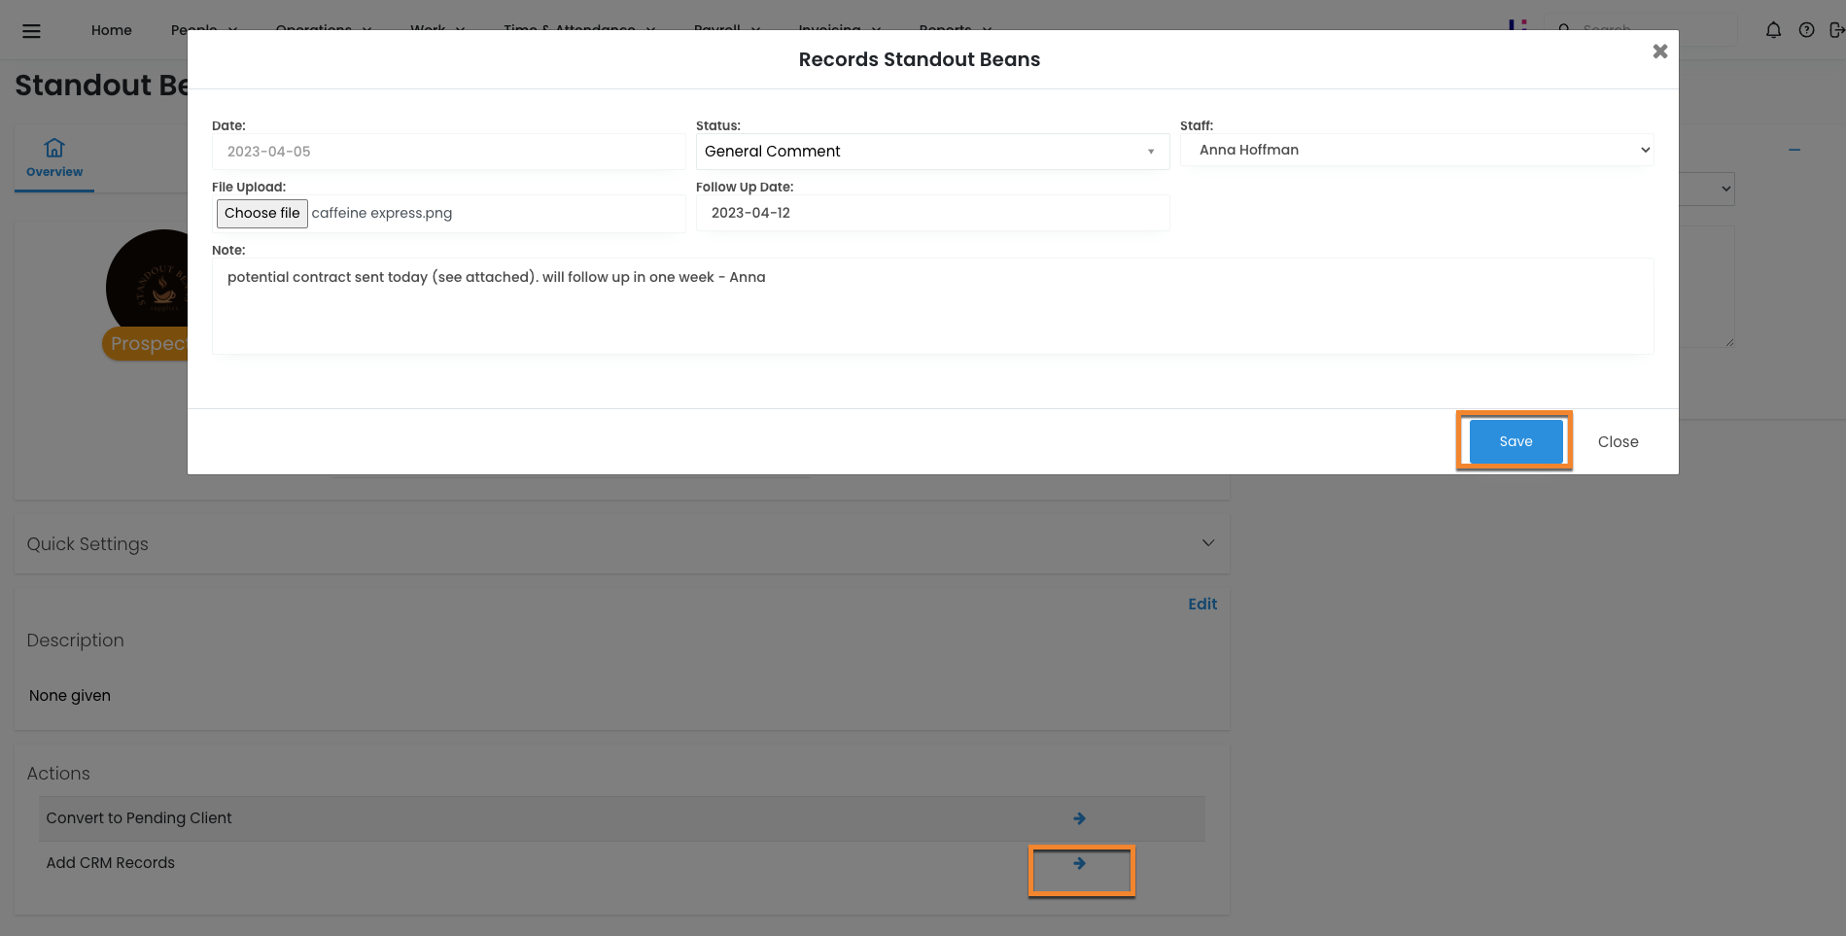Click the Add CRM Records arrow

[1079, 863]
